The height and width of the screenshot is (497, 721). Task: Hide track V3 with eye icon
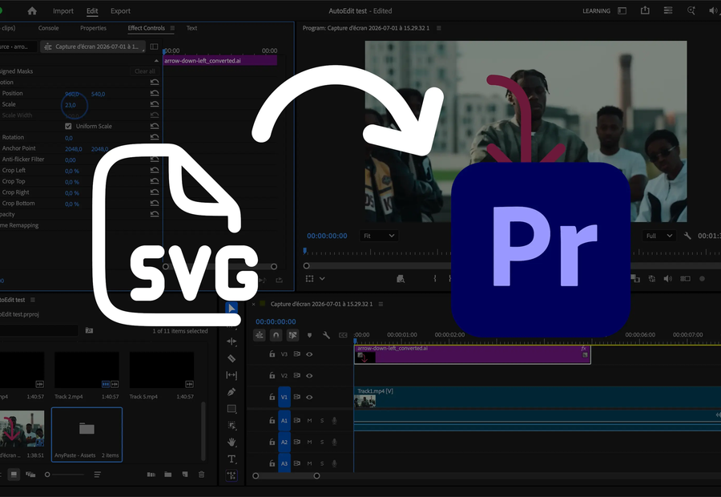click(x=309, y=354)
